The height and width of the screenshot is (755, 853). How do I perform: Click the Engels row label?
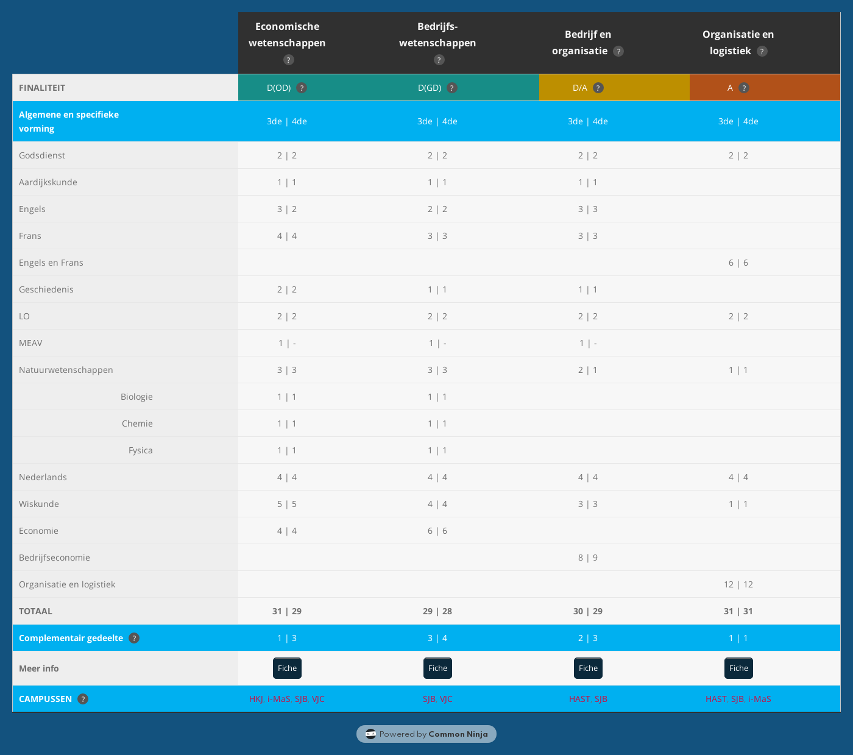[32, 209]
